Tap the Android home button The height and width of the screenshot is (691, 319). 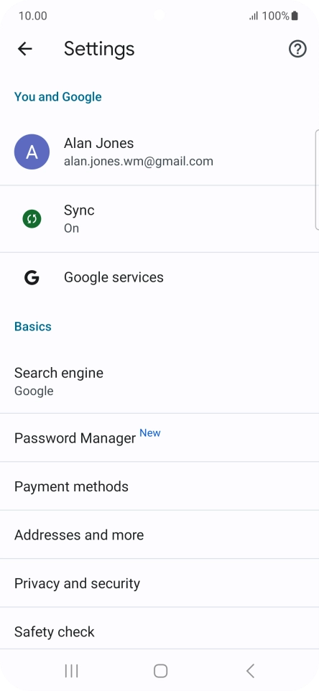[x=160, y=671]
